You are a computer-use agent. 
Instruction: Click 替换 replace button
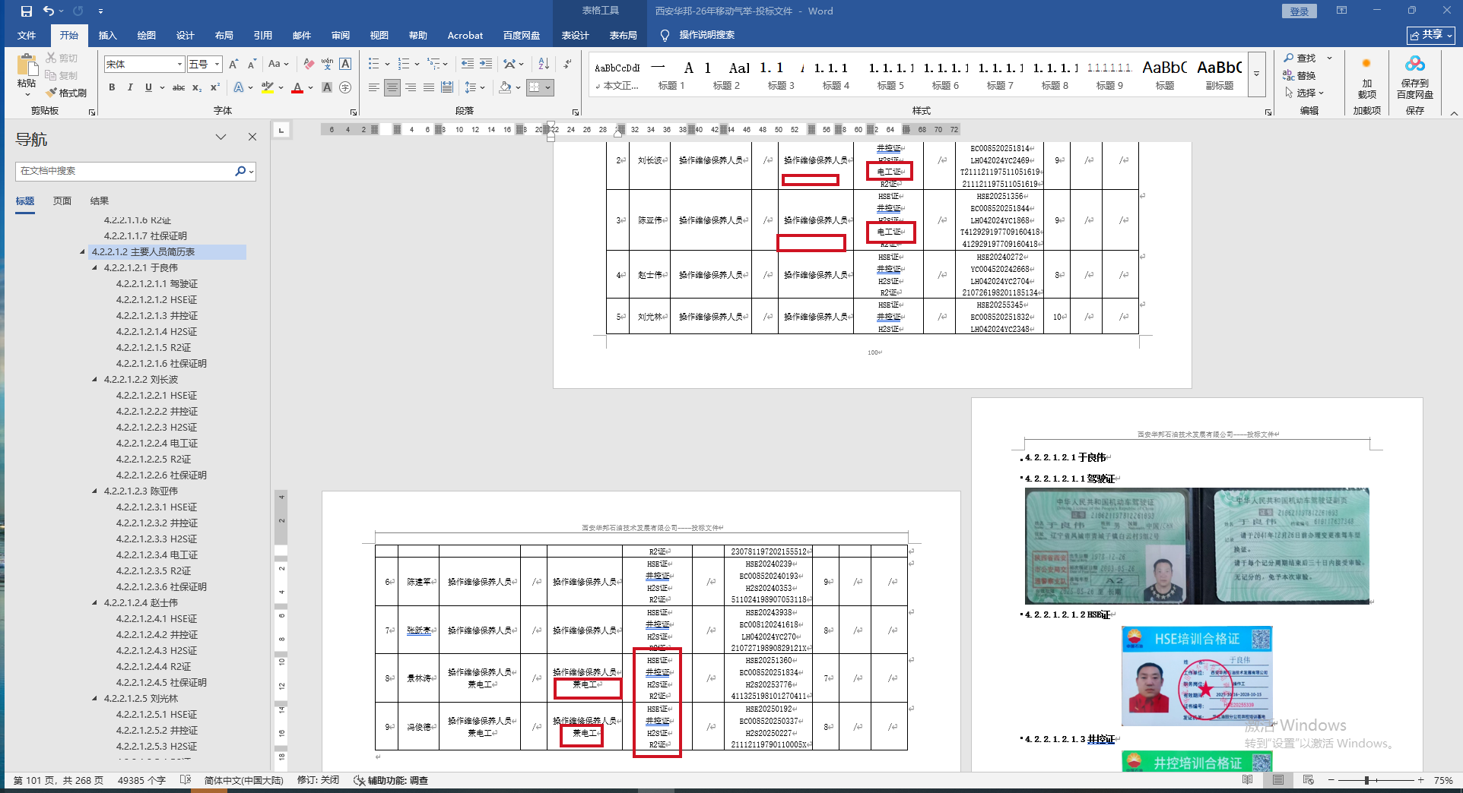(1300, 76)
